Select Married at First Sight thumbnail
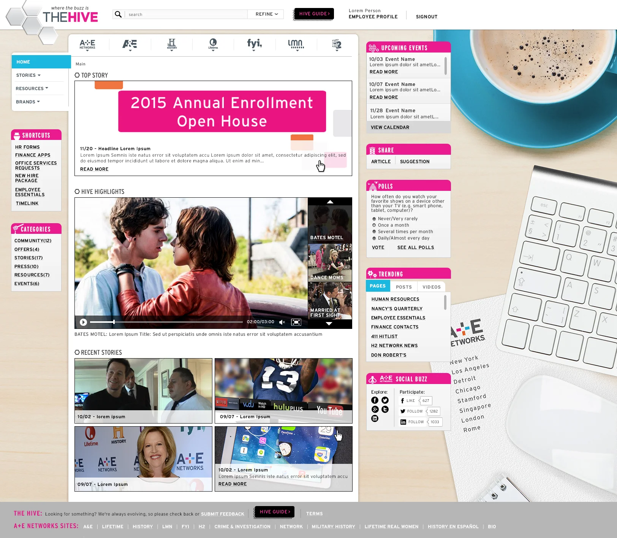This screenshot has width=617, height=538. coord(330,300)
